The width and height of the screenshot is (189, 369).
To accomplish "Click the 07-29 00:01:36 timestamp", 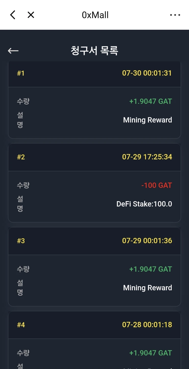I will (x=147, y=241).
